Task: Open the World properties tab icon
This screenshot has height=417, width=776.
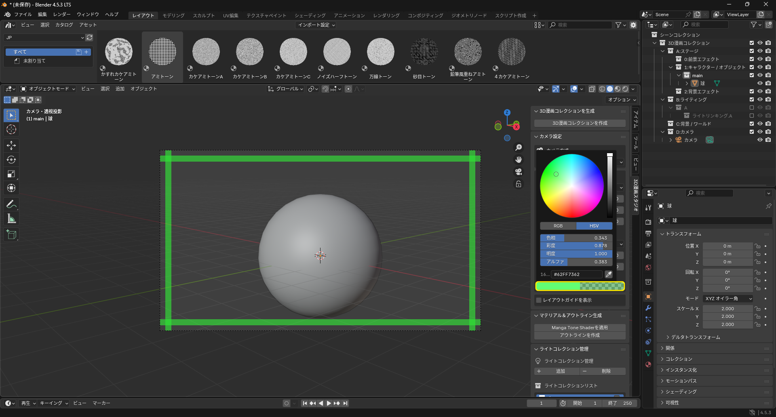Action: 648,267
